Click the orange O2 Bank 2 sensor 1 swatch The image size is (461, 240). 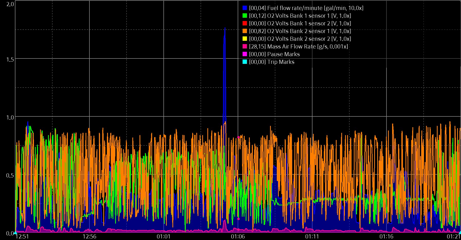tap(245, 31)
